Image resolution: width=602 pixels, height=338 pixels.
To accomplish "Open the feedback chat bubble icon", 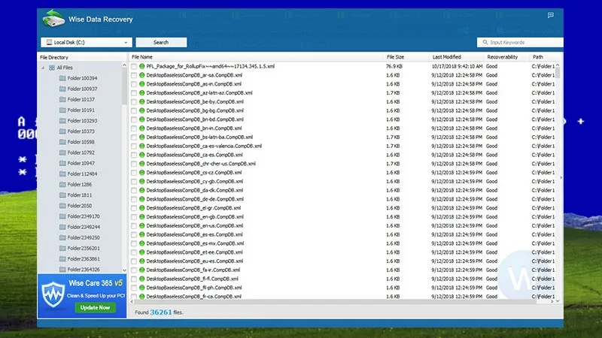I will pyautogui.click(x=551, y=15).
